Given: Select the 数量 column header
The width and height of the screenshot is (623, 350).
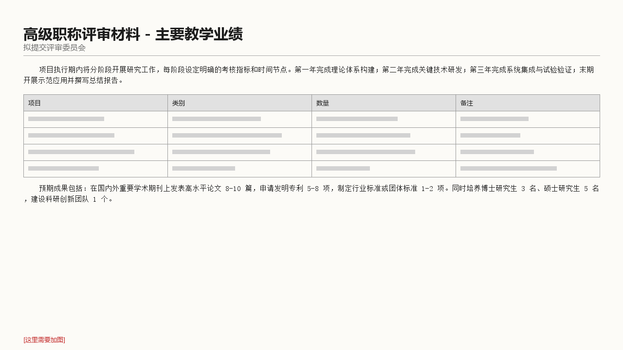Looking at the screenshot, I should tap(384, 103).
